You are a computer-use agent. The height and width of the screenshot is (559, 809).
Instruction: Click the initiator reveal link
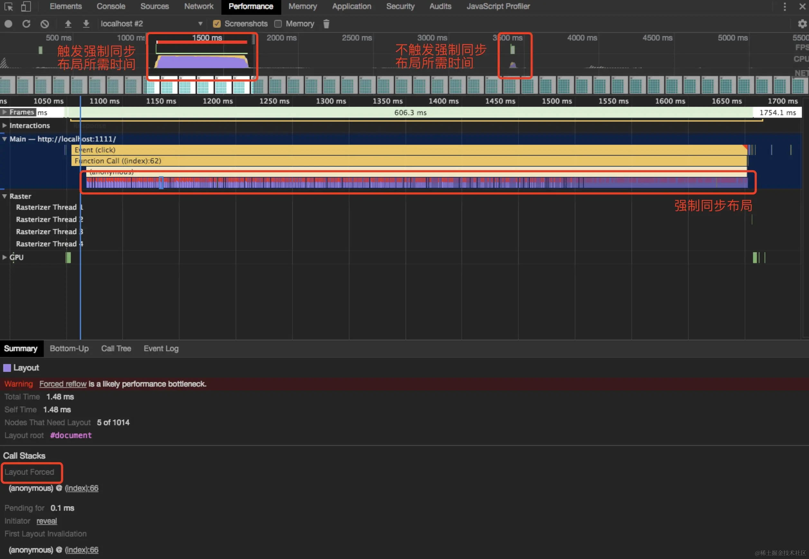pos(47,521)
